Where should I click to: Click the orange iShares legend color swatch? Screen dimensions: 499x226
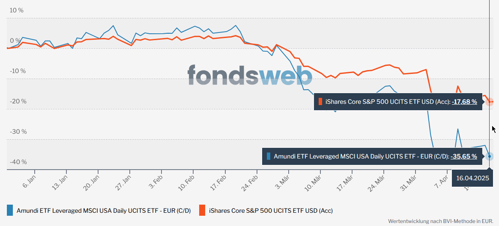[202, 210]
